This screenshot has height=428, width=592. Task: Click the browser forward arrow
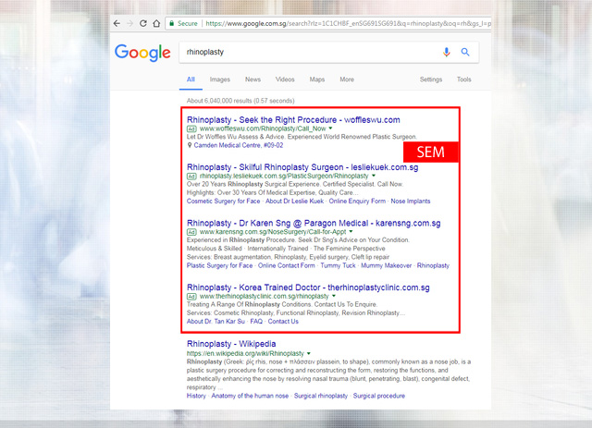129,23
